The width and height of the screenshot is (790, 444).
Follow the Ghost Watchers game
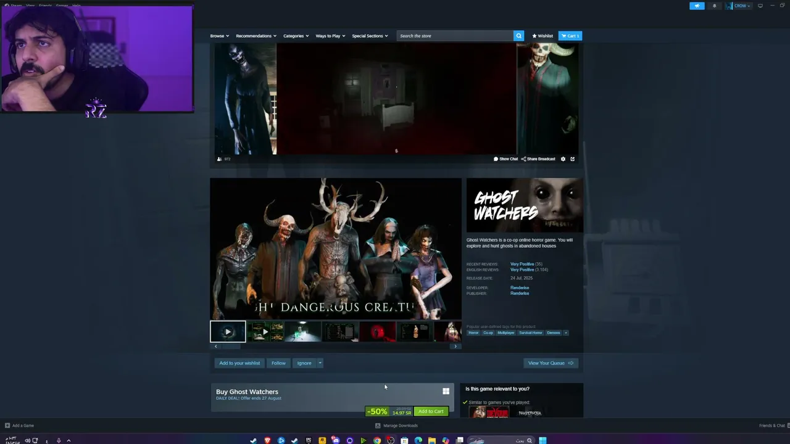pyautogui.click(x=278, y=363)
